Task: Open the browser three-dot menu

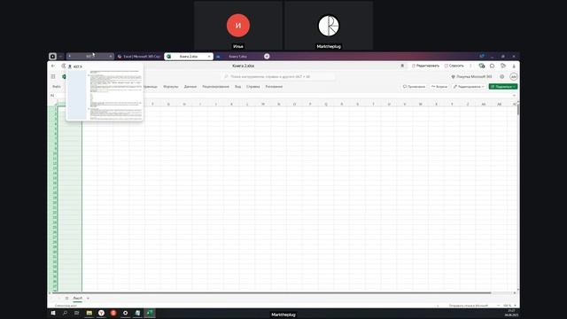Action: (470, 66)
